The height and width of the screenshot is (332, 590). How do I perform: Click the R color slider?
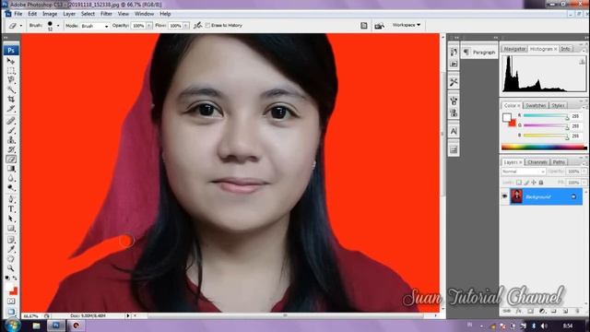[546, 116]
